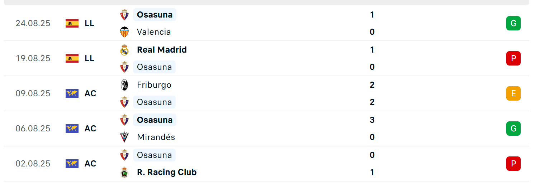Click the Real Madrid crest icon
Viewport: 535px width, 184px height.
point(124,50)
